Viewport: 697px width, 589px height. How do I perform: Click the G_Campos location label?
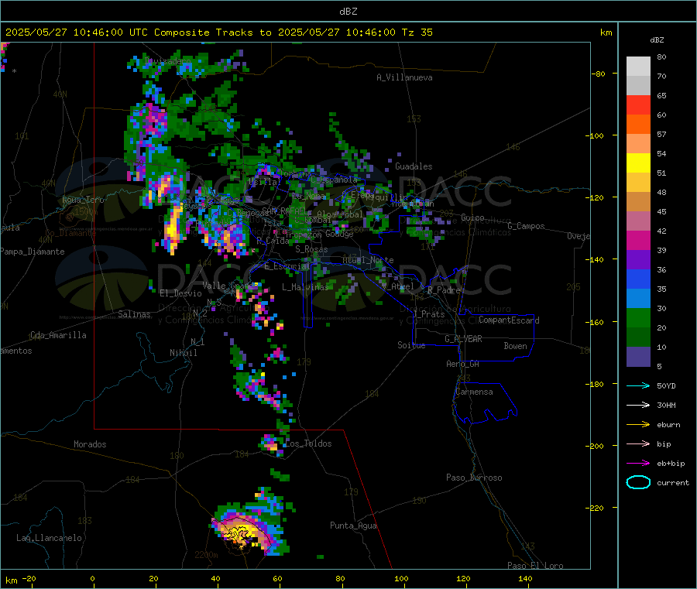(x=527, y=226)
